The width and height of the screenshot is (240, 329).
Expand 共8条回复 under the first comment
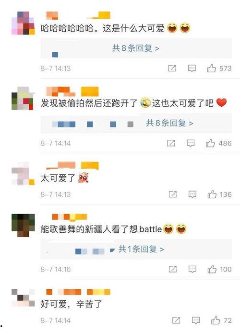pyautogui.click(x=136, y=48)
